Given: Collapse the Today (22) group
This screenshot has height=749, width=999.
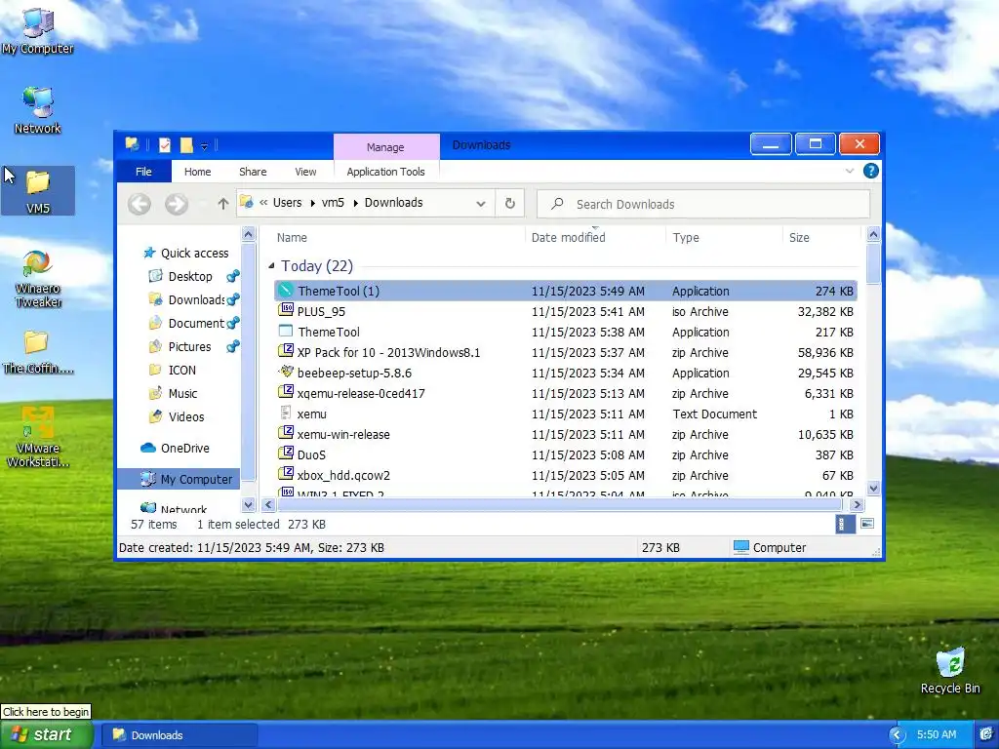Looking at the screenshot, I should (272, 265).
